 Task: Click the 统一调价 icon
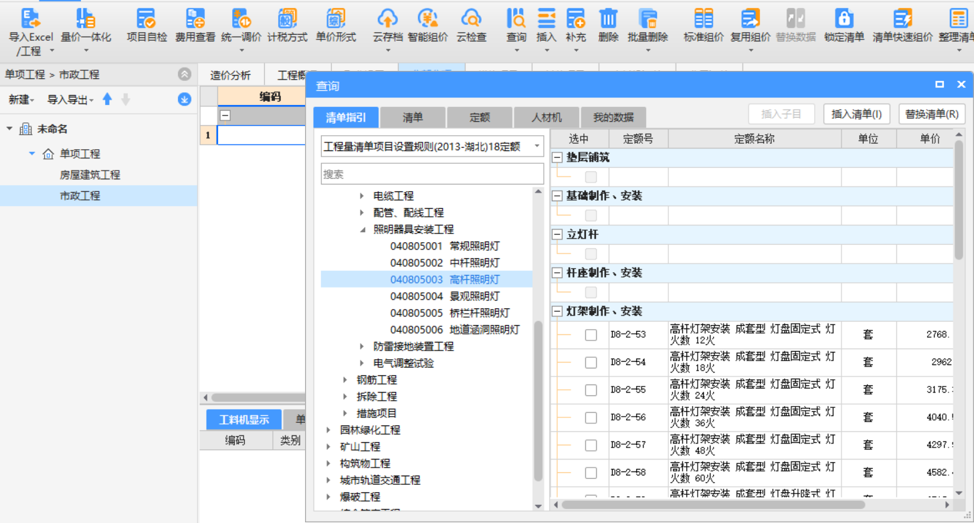tap(241, 18)
